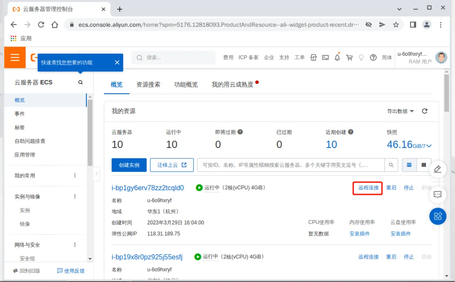Switch to 功能概览 tab
Screen dimensions: 455x282
click(x=186, y=85)
